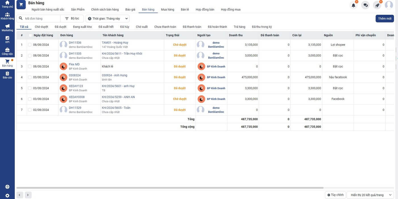Open chat messages icon in header
The image size is (398, 199).
[x=366, y=5]
